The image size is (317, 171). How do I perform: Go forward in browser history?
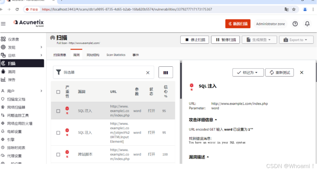tap(9, 9)
